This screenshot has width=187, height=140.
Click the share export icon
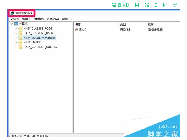[x=165, y=5]
